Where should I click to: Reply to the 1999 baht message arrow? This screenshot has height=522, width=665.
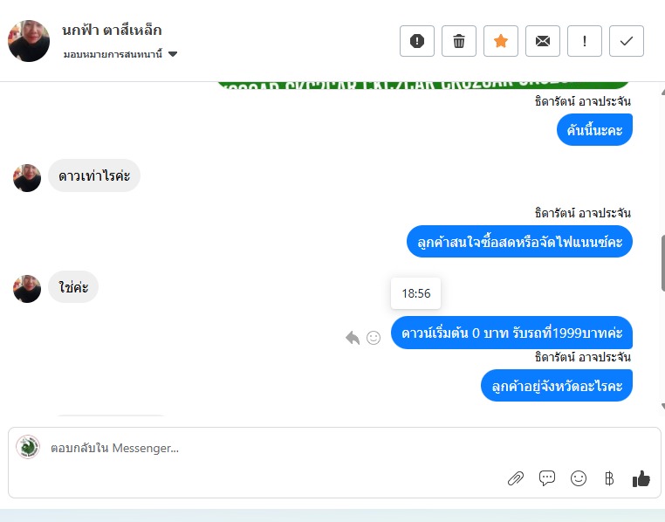point(353,338)
